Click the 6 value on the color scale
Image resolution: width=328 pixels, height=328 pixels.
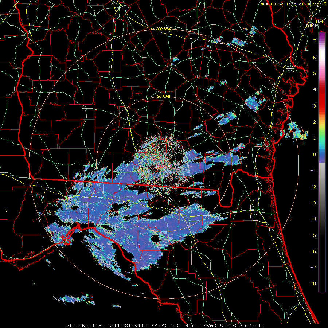coord(315,57)
